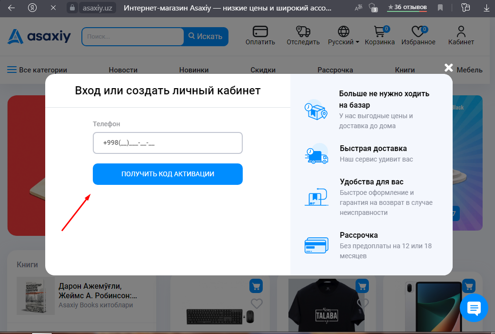Screen dimensions: 495x334
Task: Click the browser back arrow
Action: coord(11,8)
